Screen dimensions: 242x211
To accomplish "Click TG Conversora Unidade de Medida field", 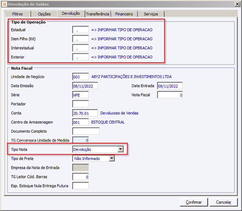I will [80, 140].
